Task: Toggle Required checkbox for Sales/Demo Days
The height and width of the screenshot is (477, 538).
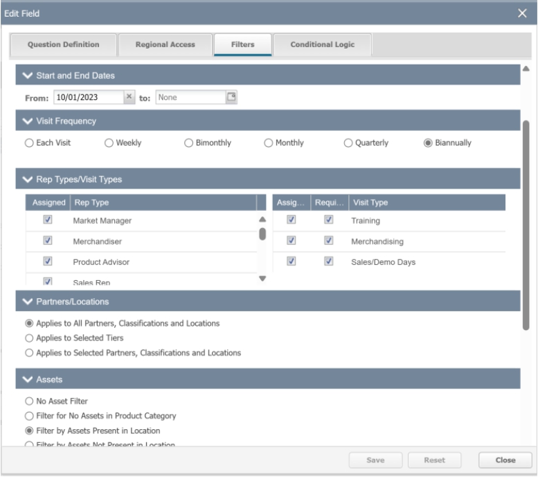Action: (329, 261)
